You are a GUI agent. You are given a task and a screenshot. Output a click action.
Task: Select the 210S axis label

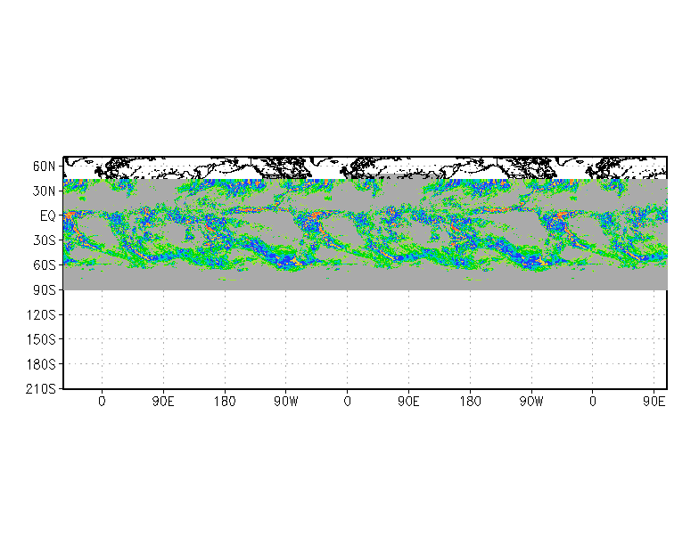[x=41, y=388]
